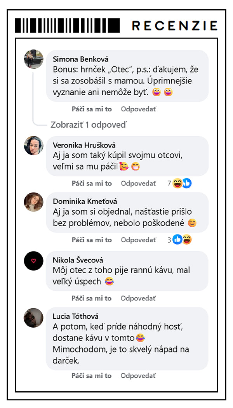Like Dominika Kmeťová's comment
The width and height of the screenshot is (233, 408).
pyautogui.click(x=92, y=240)
